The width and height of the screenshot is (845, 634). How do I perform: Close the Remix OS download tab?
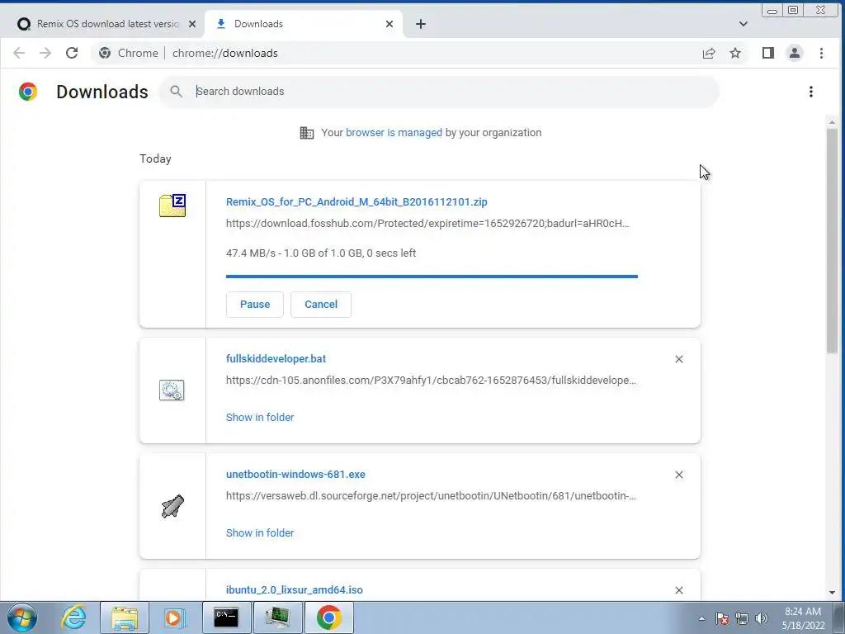191,24
